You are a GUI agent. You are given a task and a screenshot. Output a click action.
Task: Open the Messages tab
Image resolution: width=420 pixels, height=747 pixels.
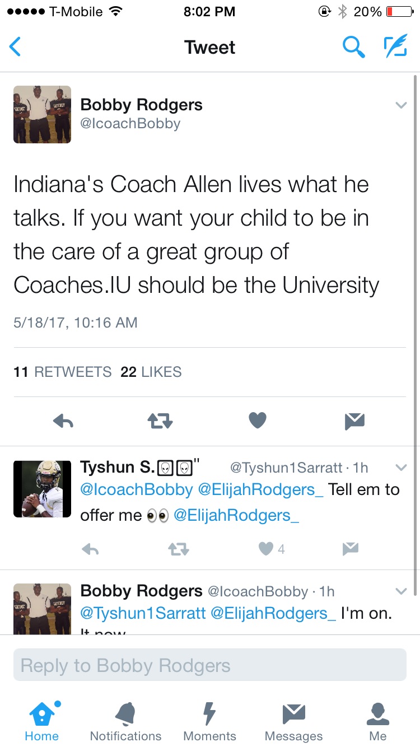[293, 721]
